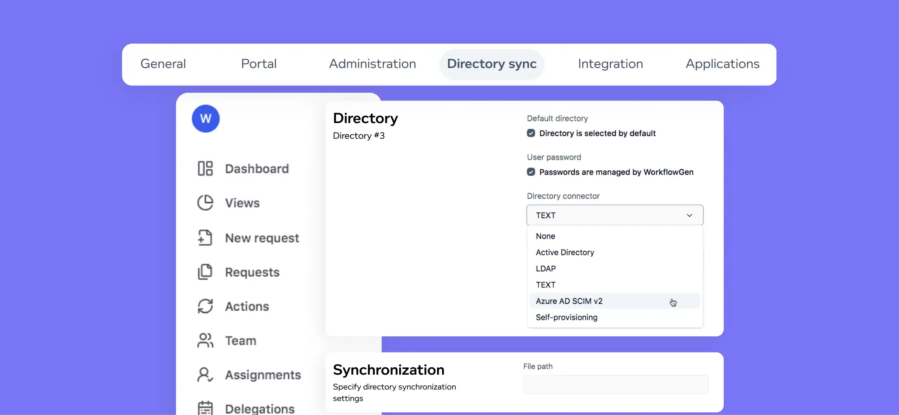Open the Applications tab
Viewport: 899px width, 415px height.
pos(722,64)
